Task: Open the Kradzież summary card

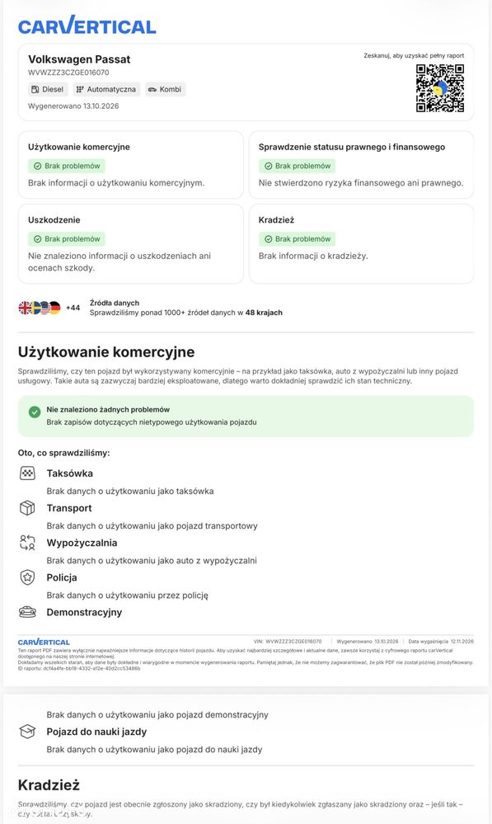Action: coord(361,244)
